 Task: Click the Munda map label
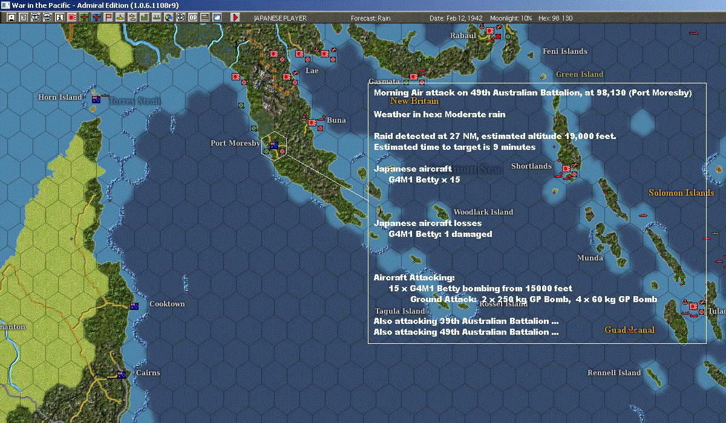(590, 258)
